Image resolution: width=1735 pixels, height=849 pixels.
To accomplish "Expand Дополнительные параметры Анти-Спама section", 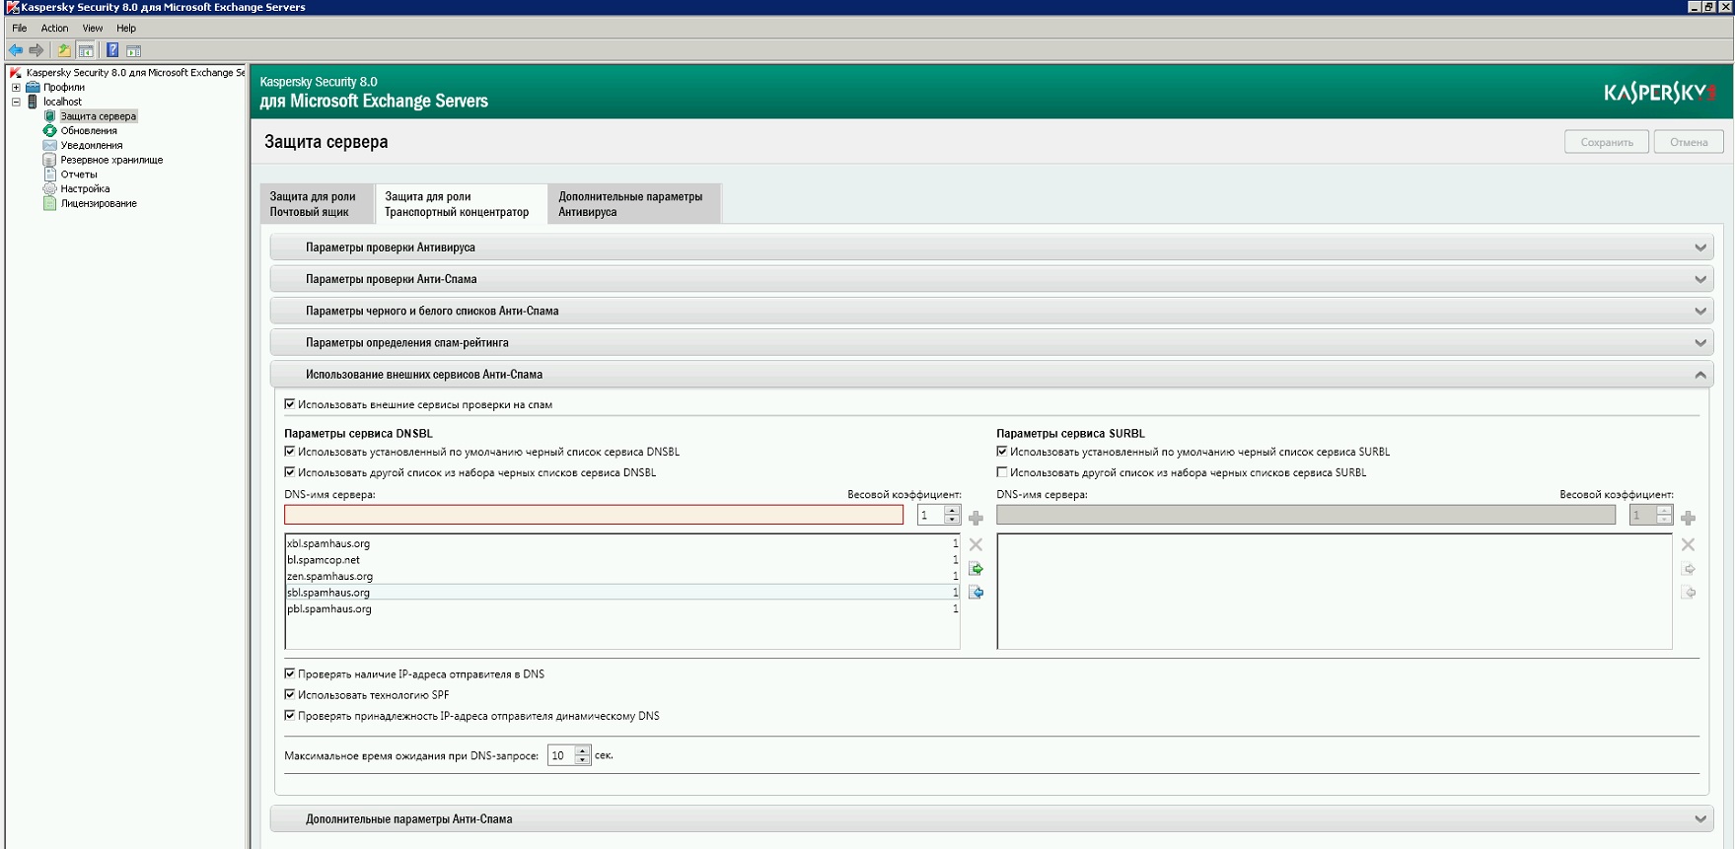I will [991, 819].
